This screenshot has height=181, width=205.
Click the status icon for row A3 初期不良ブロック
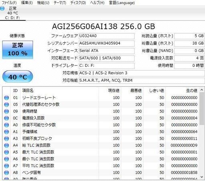tap(6, 139)
